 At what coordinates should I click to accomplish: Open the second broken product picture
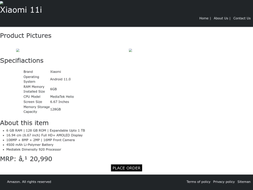tap(131, 50)
